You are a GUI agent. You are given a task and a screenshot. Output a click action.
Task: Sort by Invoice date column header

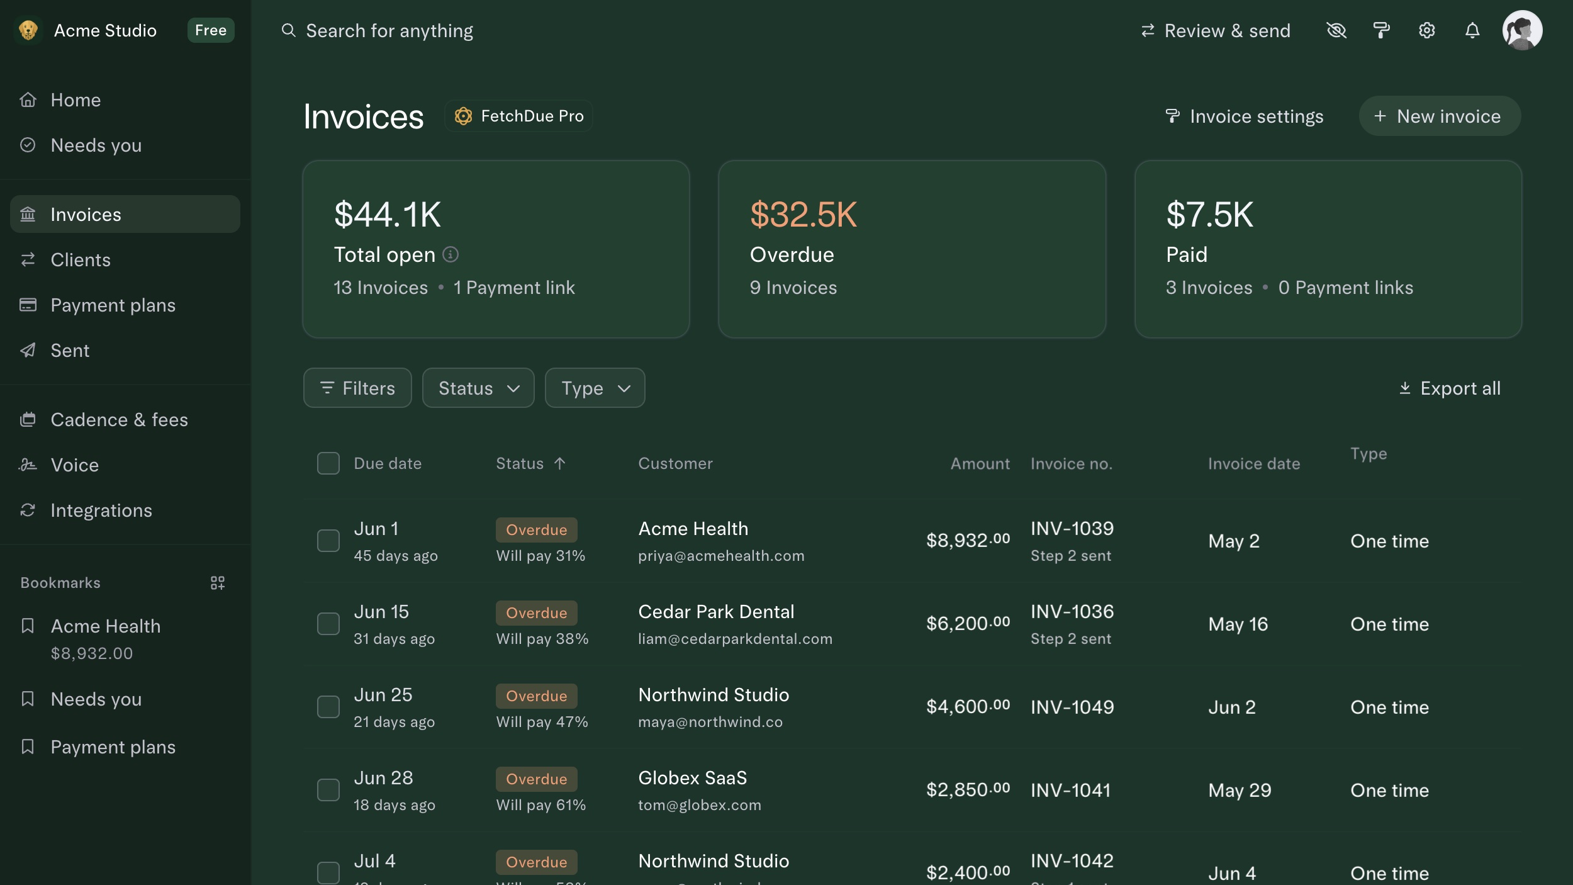1254,463
